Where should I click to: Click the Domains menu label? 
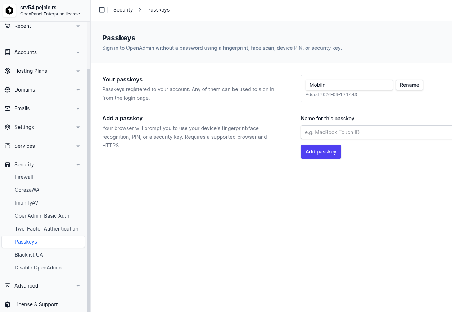point(24,90)
